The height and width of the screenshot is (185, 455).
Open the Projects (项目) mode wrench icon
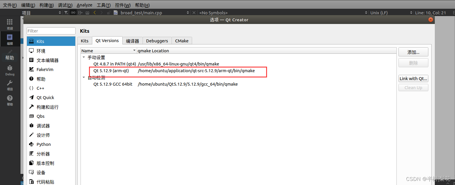pyautogui.click(x=10, y=85)
